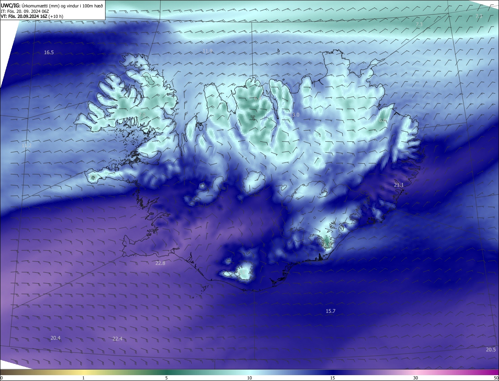Viewport: 499px width, 381px height.
Task: Click the color scale tick label 0
Action: (2, 378)
